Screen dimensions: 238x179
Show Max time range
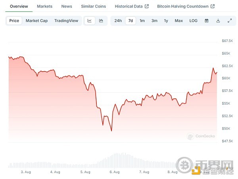point(179,21)
